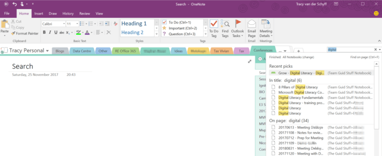382x156 pixels.
Task: Apply the Heading 1 style
Action: pyautogui.click(x=134, y=24)
